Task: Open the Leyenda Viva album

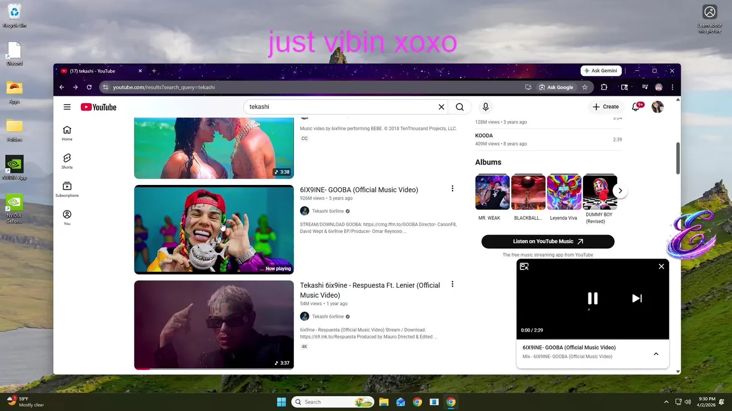Action: 564,198
